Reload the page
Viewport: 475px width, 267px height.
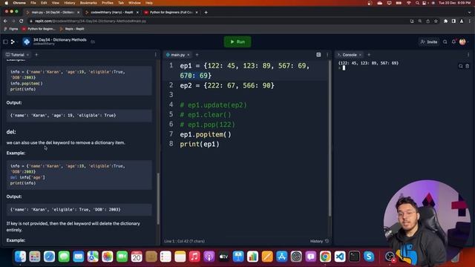pyautogui.click(x=22, y=22)
